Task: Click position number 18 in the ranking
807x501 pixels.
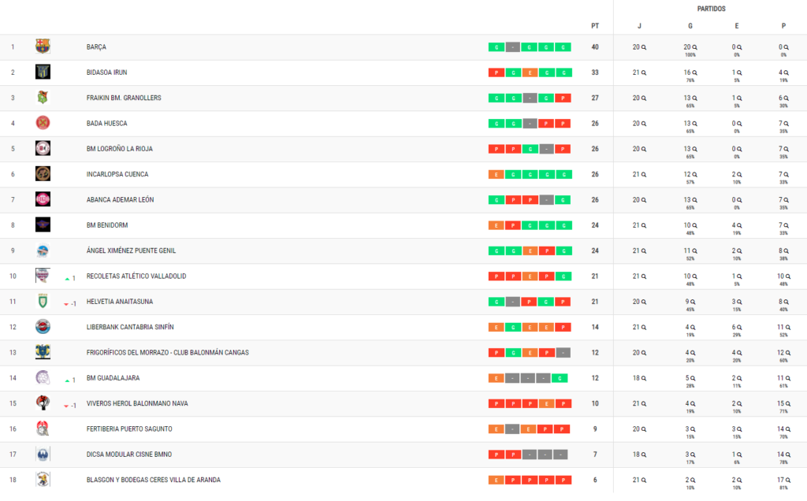Action: coord(13,480)
